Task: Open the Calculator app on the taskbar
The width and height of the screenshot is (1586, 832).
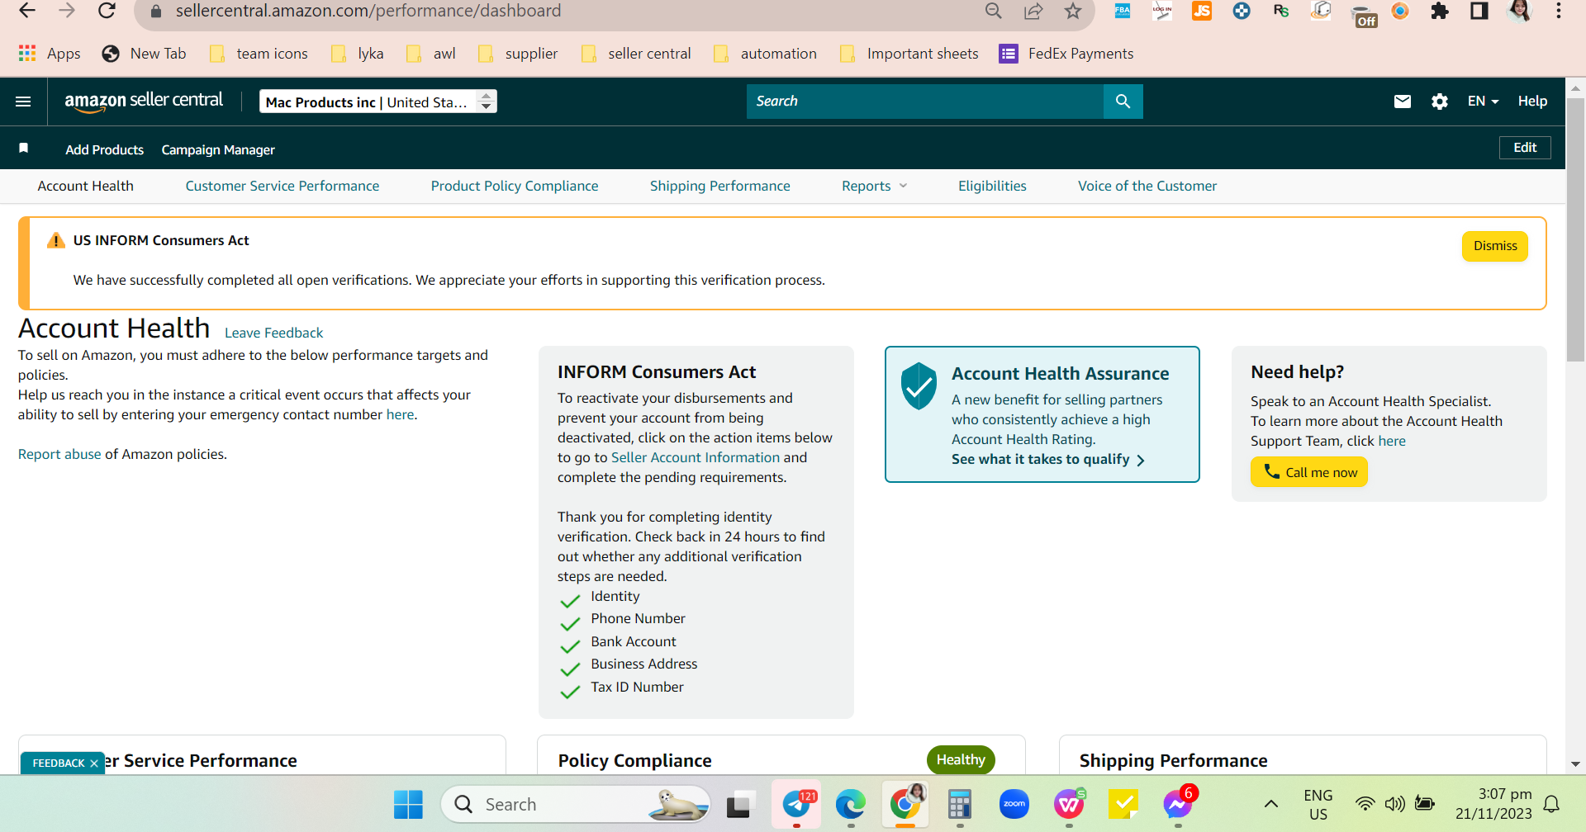Action: pyautogui.click(x=959, y=804)
